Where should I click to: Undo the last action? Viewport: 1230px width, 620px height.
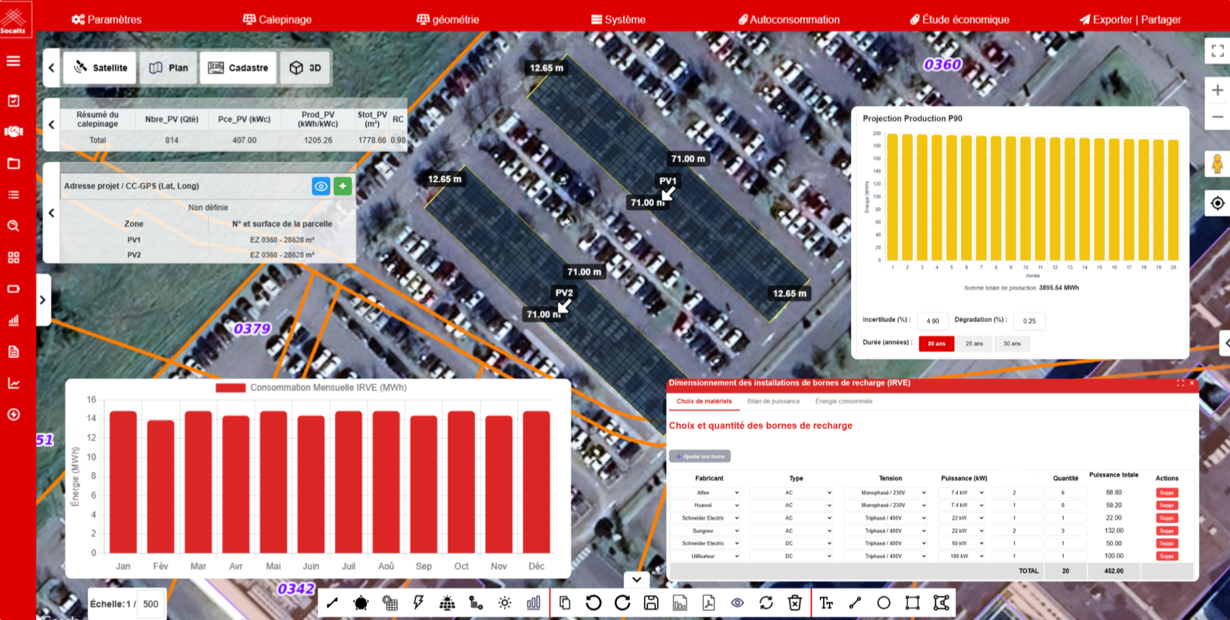pyautogui.click(x=594, y=603)
